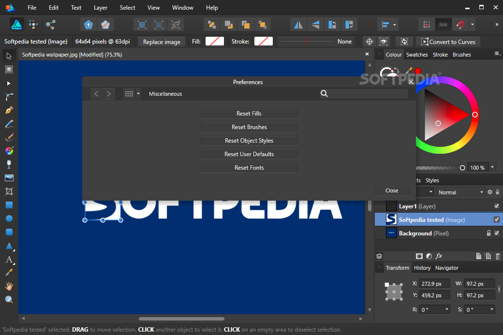Click Flip Horizontal toolbar icon

pyautogui.click(x=298, y=25)
